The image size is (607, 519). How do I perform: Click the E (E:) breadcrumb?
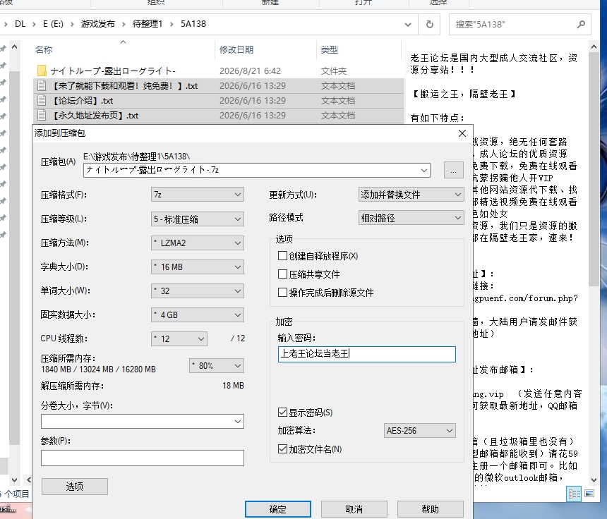pos(53,24)
